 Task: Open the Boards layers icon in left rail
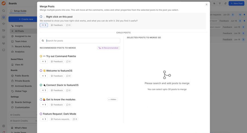click(4, 17)
